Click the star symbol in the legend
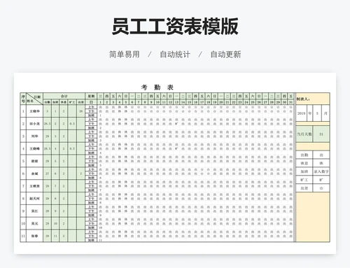Image resolution: width=350 pixels, height=268 pixels. click(x=321, y=188)
